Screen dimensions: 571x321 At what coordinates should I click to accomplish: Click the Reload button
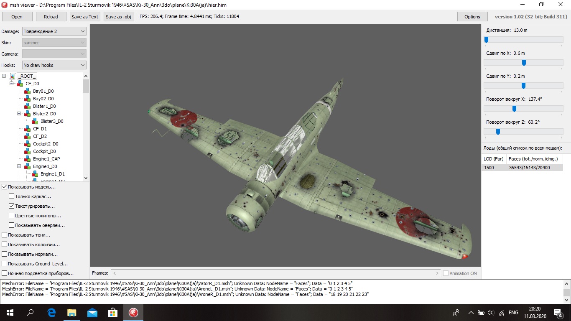51,17
